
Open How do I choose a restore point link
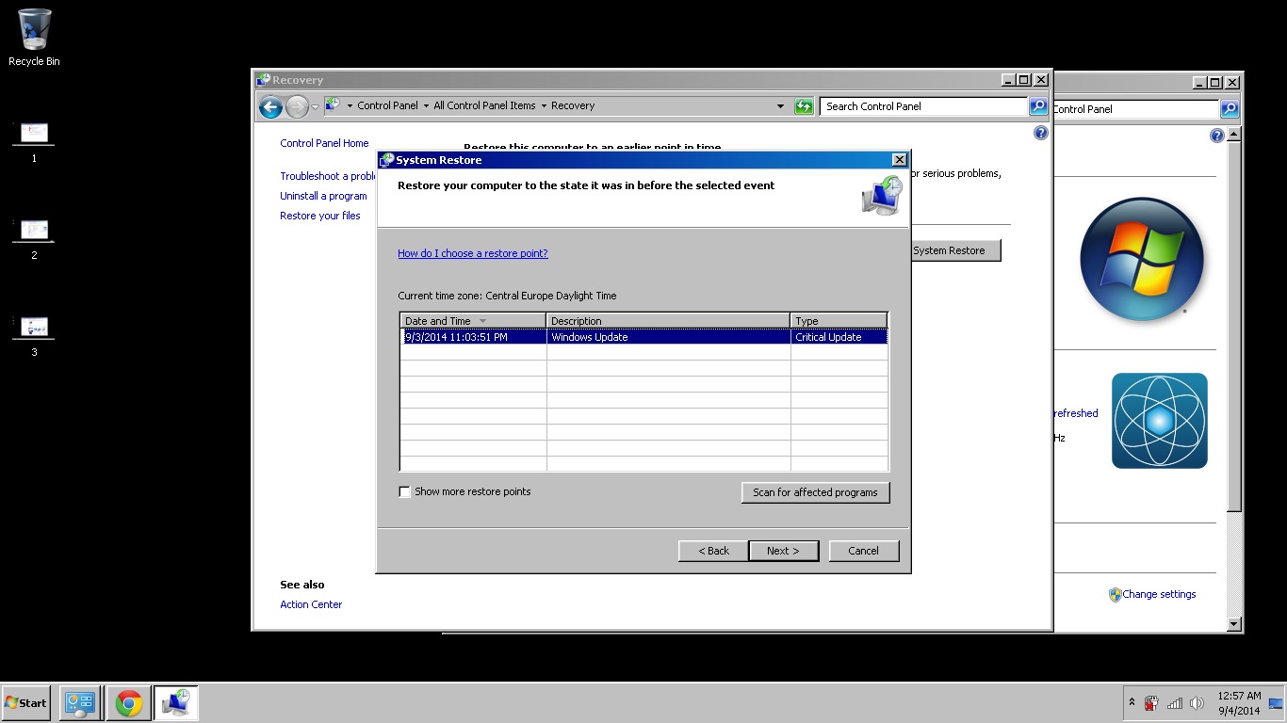tap(473, 253)
